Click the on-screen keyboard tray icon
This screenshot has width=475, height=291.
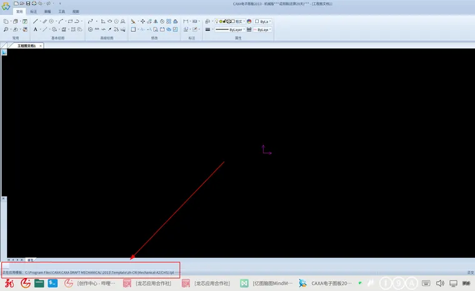tap(426, 283)
